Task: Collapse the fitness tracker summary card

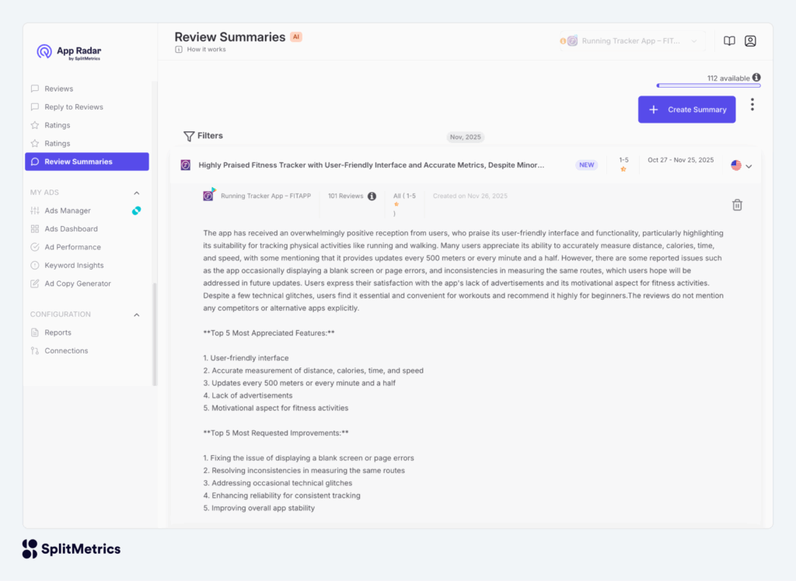Action: pyautogui.click(x=748, y=165)
